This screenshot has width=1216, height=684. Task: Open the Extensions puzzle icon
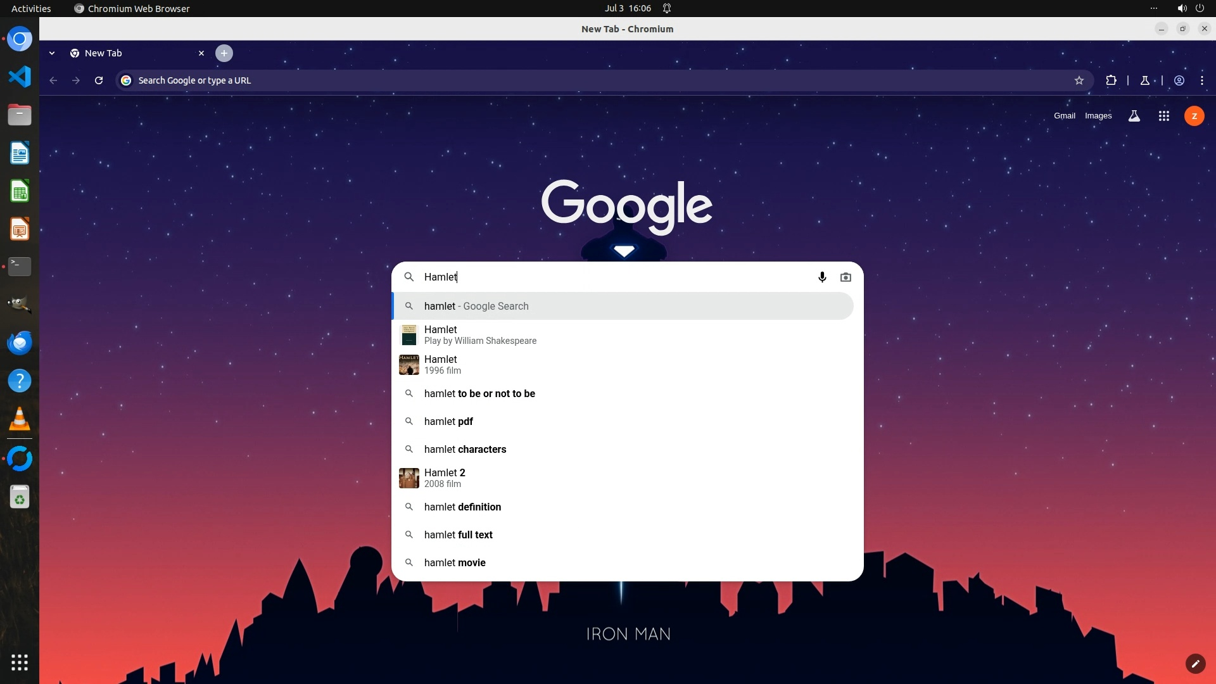(1111, 80)
